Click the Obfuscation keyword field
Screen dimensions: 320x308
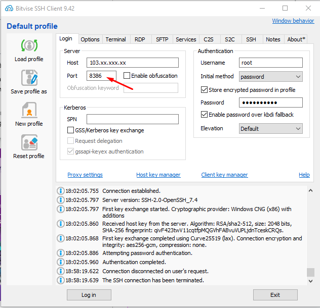(151, 88)
